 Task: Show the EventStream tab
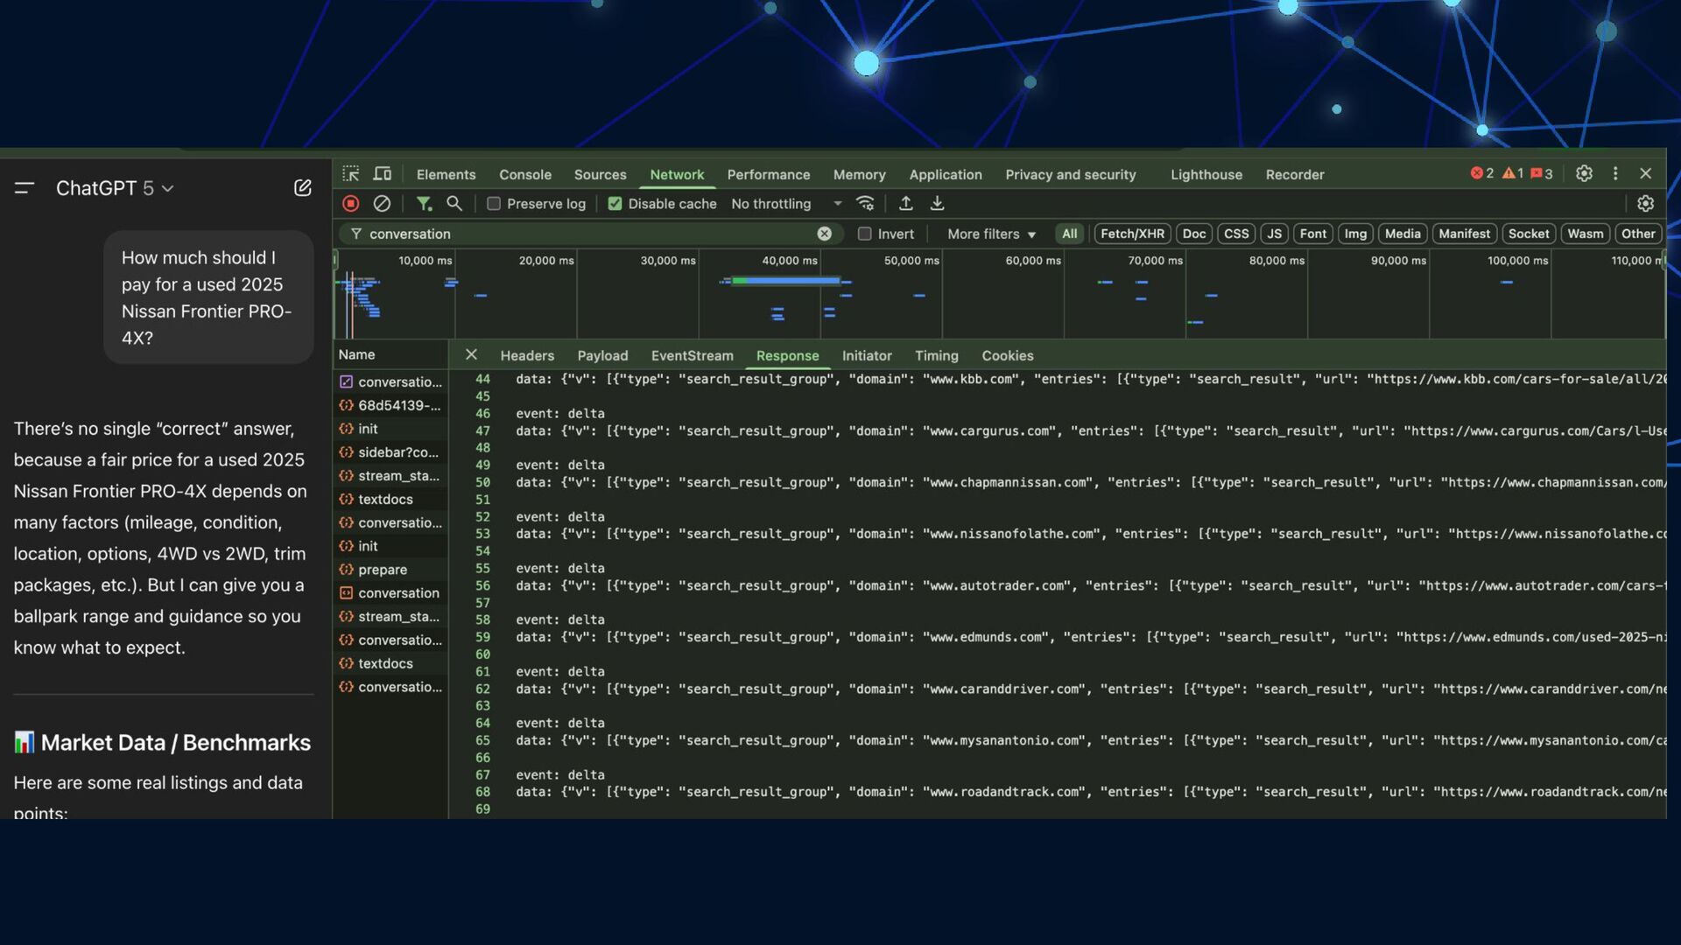pyautogui.click(x=693, y=355)
